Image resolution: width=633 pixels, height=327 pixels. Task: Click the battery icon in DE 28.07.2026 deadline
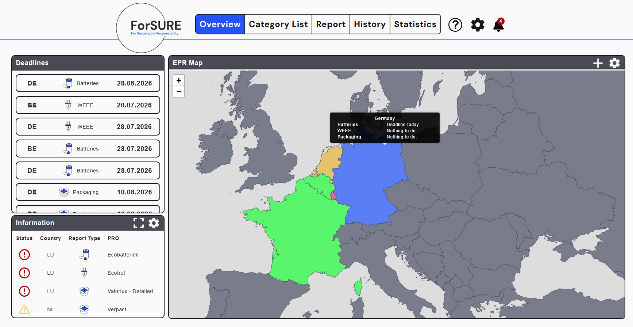tap(67, 171)
